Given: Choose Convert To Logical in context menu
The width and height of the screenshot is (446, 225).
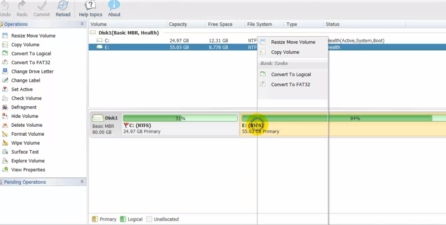Looking at the screenshot, I should 293,74.
